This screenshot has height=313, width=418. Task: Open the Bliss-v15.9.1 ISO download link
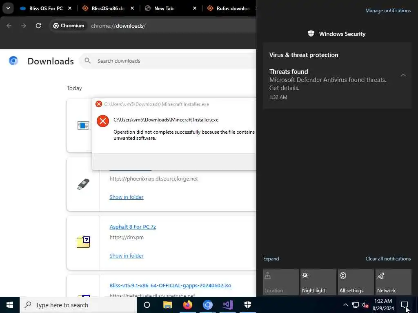pos(170,285)
